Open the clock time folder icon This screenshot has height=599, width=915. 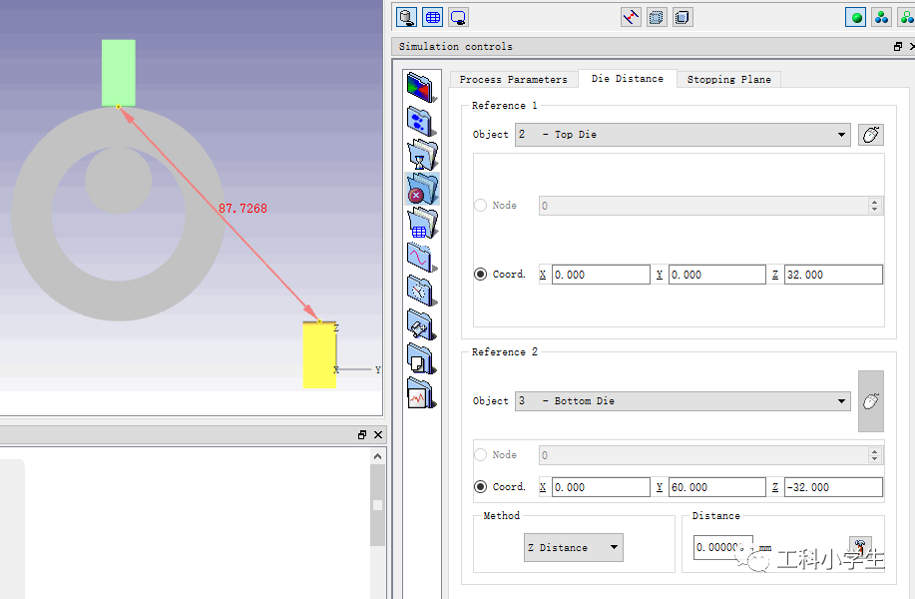coord(421,291)
